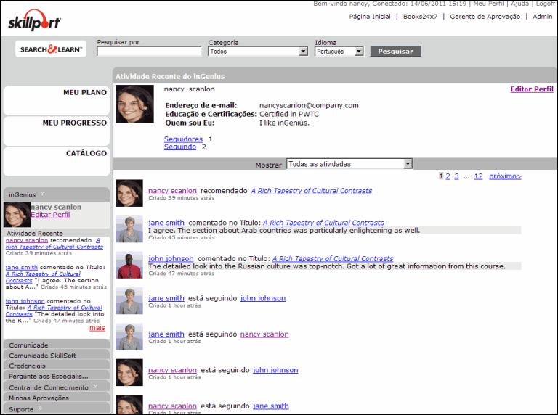This screenshot has height=415, width=558.
Task: Click avatar beside jane smith seguindo john johnson
Action: click(129, 301)
